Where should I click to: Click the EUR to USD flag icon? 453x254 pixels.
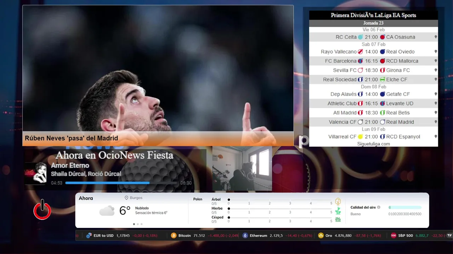point(89,235)
